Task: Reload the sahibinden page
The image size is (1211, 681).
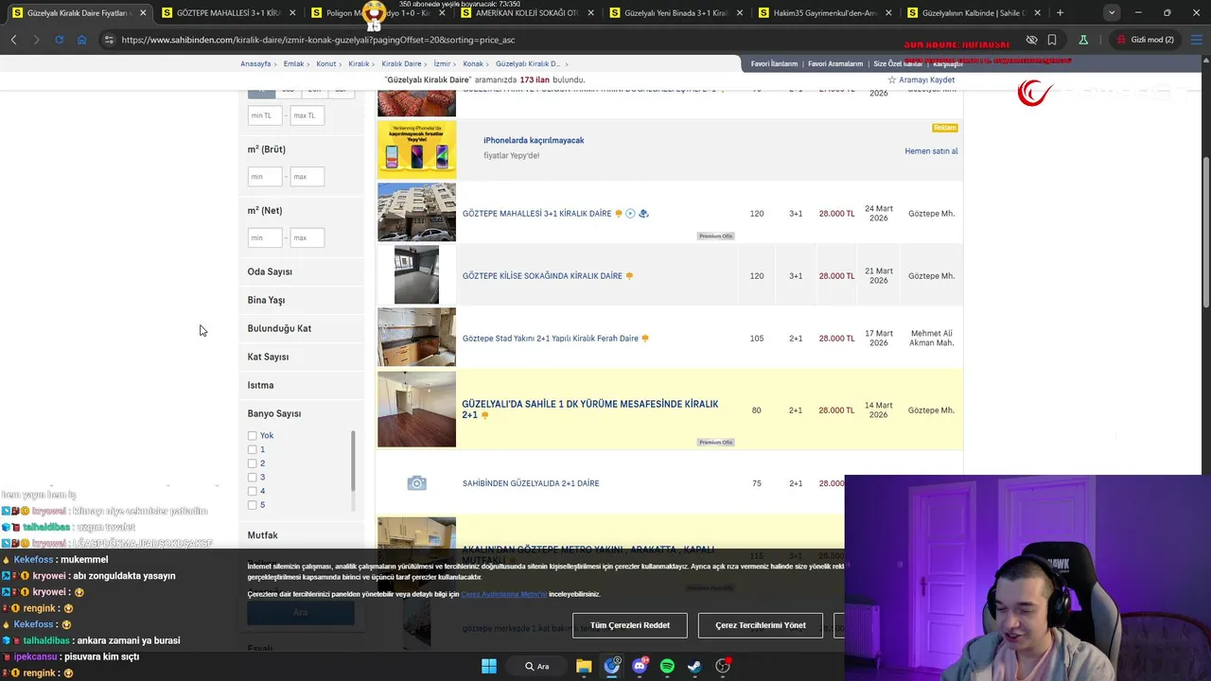Action: click(59, 40)
